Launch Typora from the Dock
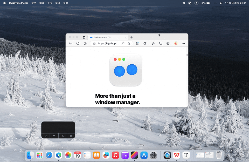249x162 pixels. [186, 155]
